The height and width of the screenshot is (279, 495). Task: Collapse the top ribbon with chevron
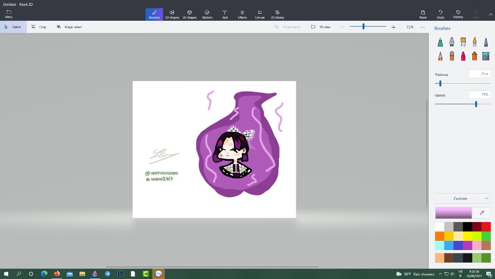tap(491, 14)
